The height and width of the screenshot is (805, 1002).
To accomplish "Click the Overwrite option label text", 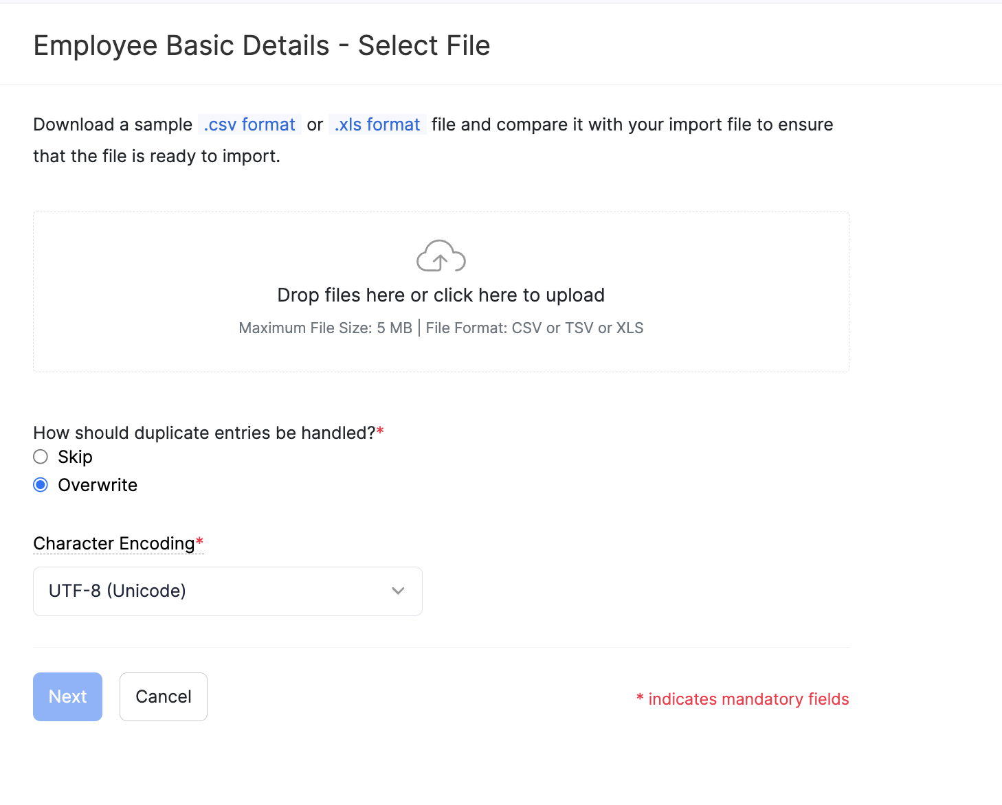I will pos(98,485).
